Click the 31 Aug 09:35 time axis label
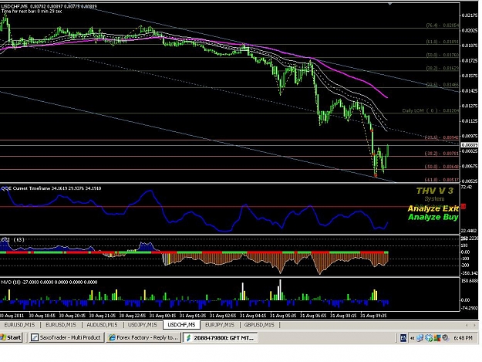 [373, 315]
